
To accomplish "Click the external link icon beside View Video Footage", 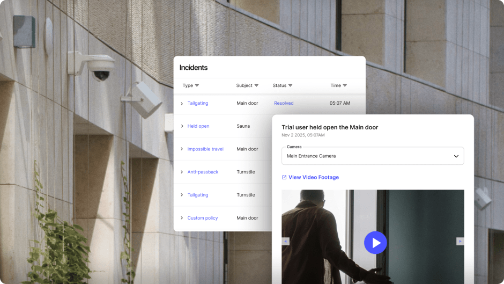I will (284, 177).
